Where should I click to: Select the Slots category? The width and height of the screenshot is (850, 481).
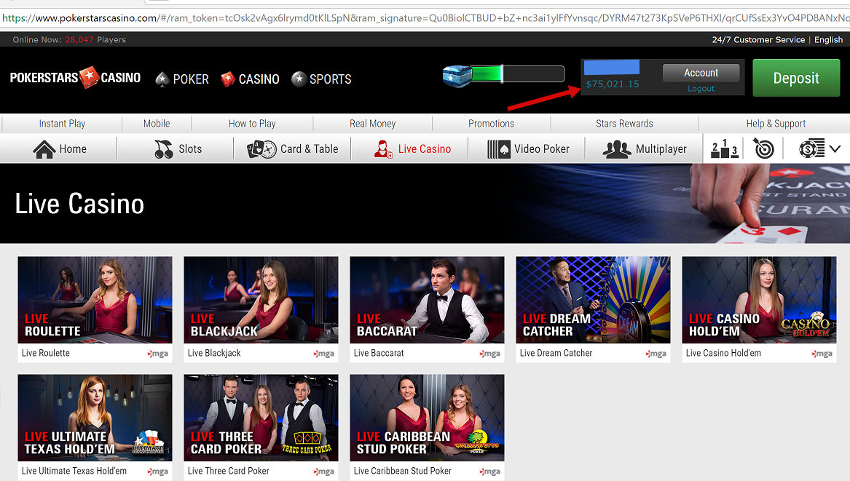point(190,149)
